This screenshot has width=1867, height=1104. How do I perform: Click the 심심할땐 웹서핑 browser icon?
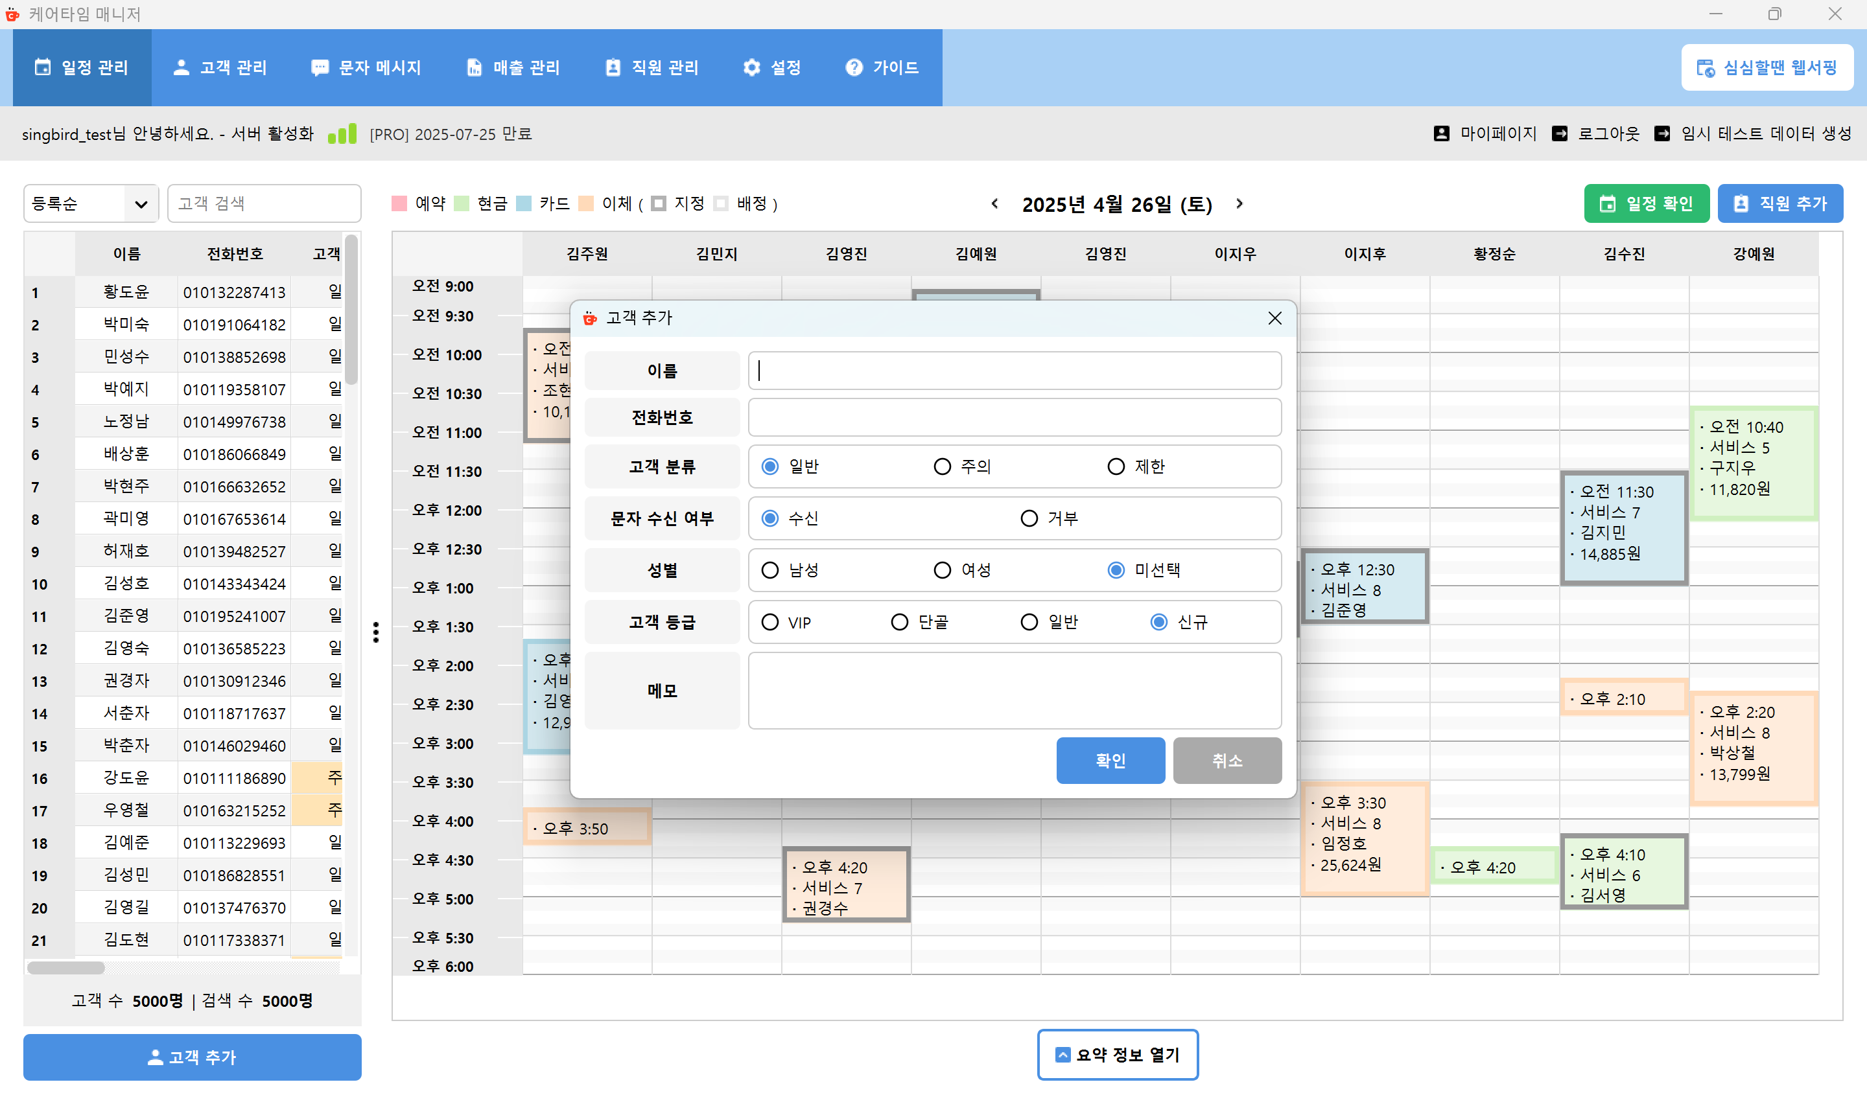1705,67
